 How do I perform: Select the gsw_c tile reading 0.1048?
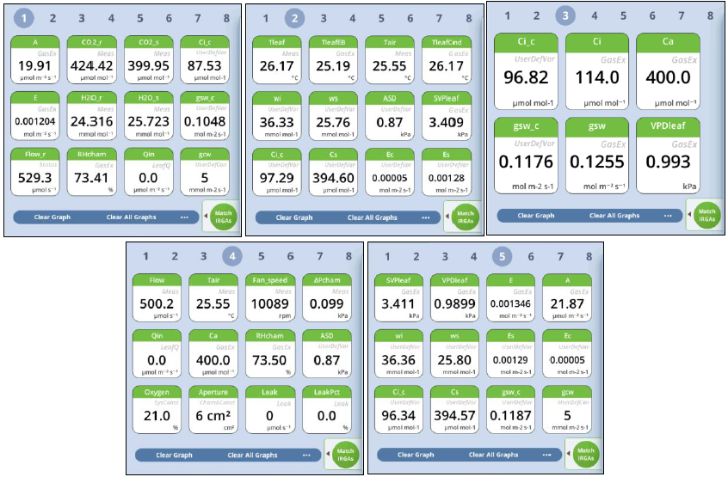click(205, 116)
